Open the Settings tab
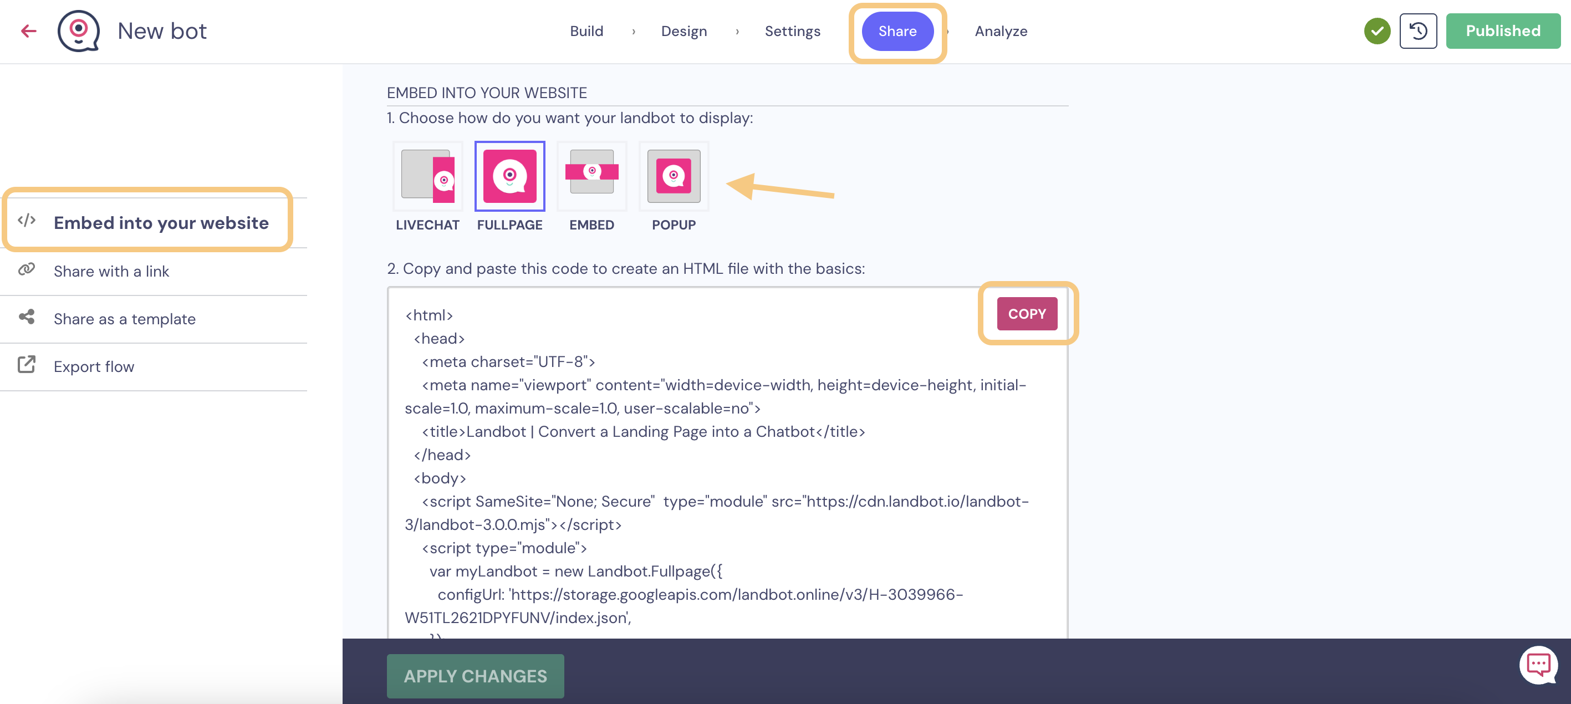This screenshot has width=1571, height=704. (x=792, y=31)
